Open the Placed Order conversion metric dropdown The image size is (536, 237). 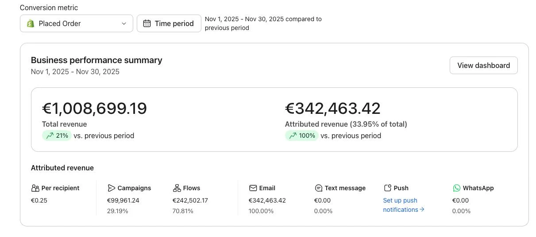(76, 23)
